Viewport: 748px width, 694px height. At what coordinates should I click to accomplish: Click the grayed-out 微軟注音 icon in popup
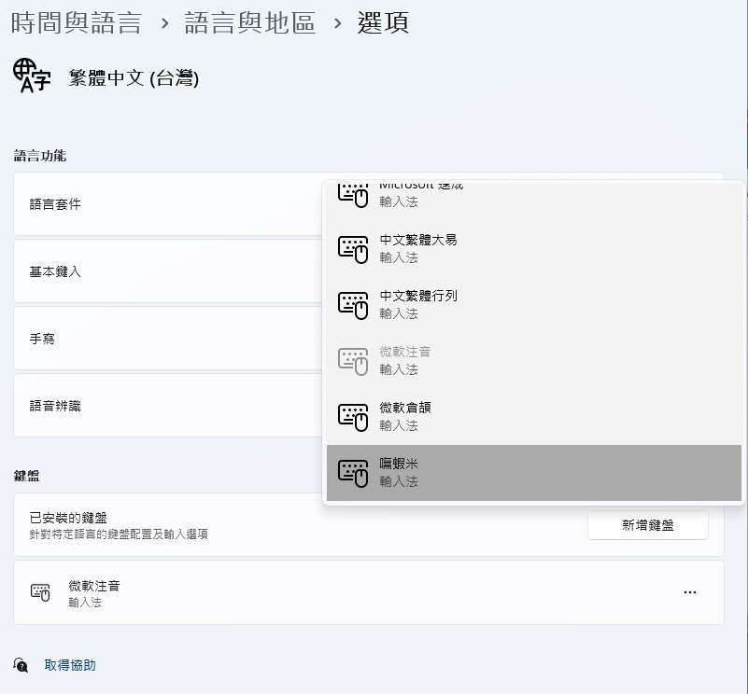pyautogui.click(x=353, y=360)
